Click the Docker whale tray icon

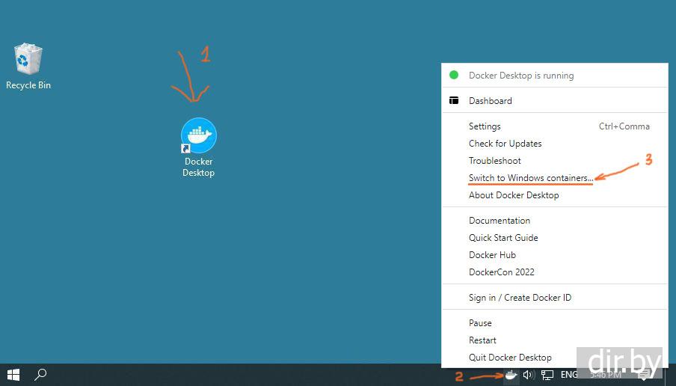(x=511, y=375)
